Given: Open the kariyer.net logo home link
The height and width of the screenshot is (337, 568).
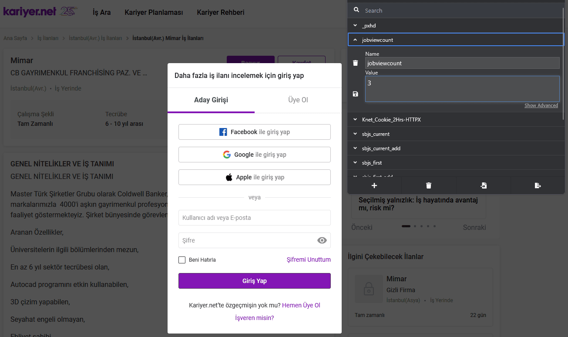Looking at the screenshot, I should tap(30, 12).
